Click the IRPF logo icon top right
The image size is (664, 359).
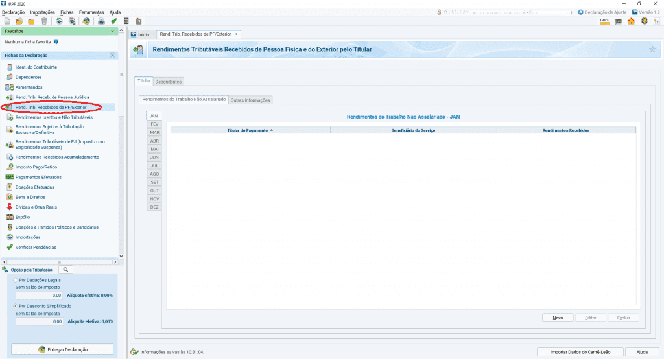(x=604, y=21)
